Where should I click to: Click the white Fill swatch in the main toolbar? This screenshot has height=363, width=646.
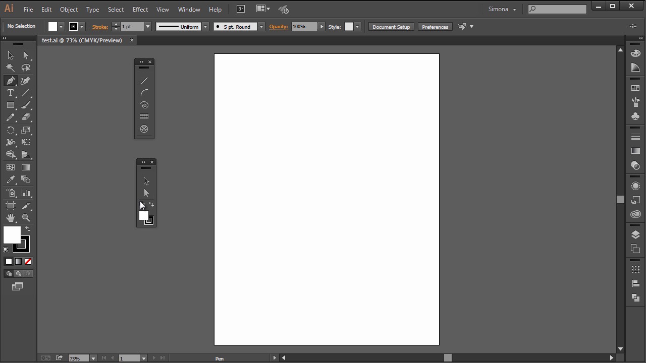click(x=11, y=234)
